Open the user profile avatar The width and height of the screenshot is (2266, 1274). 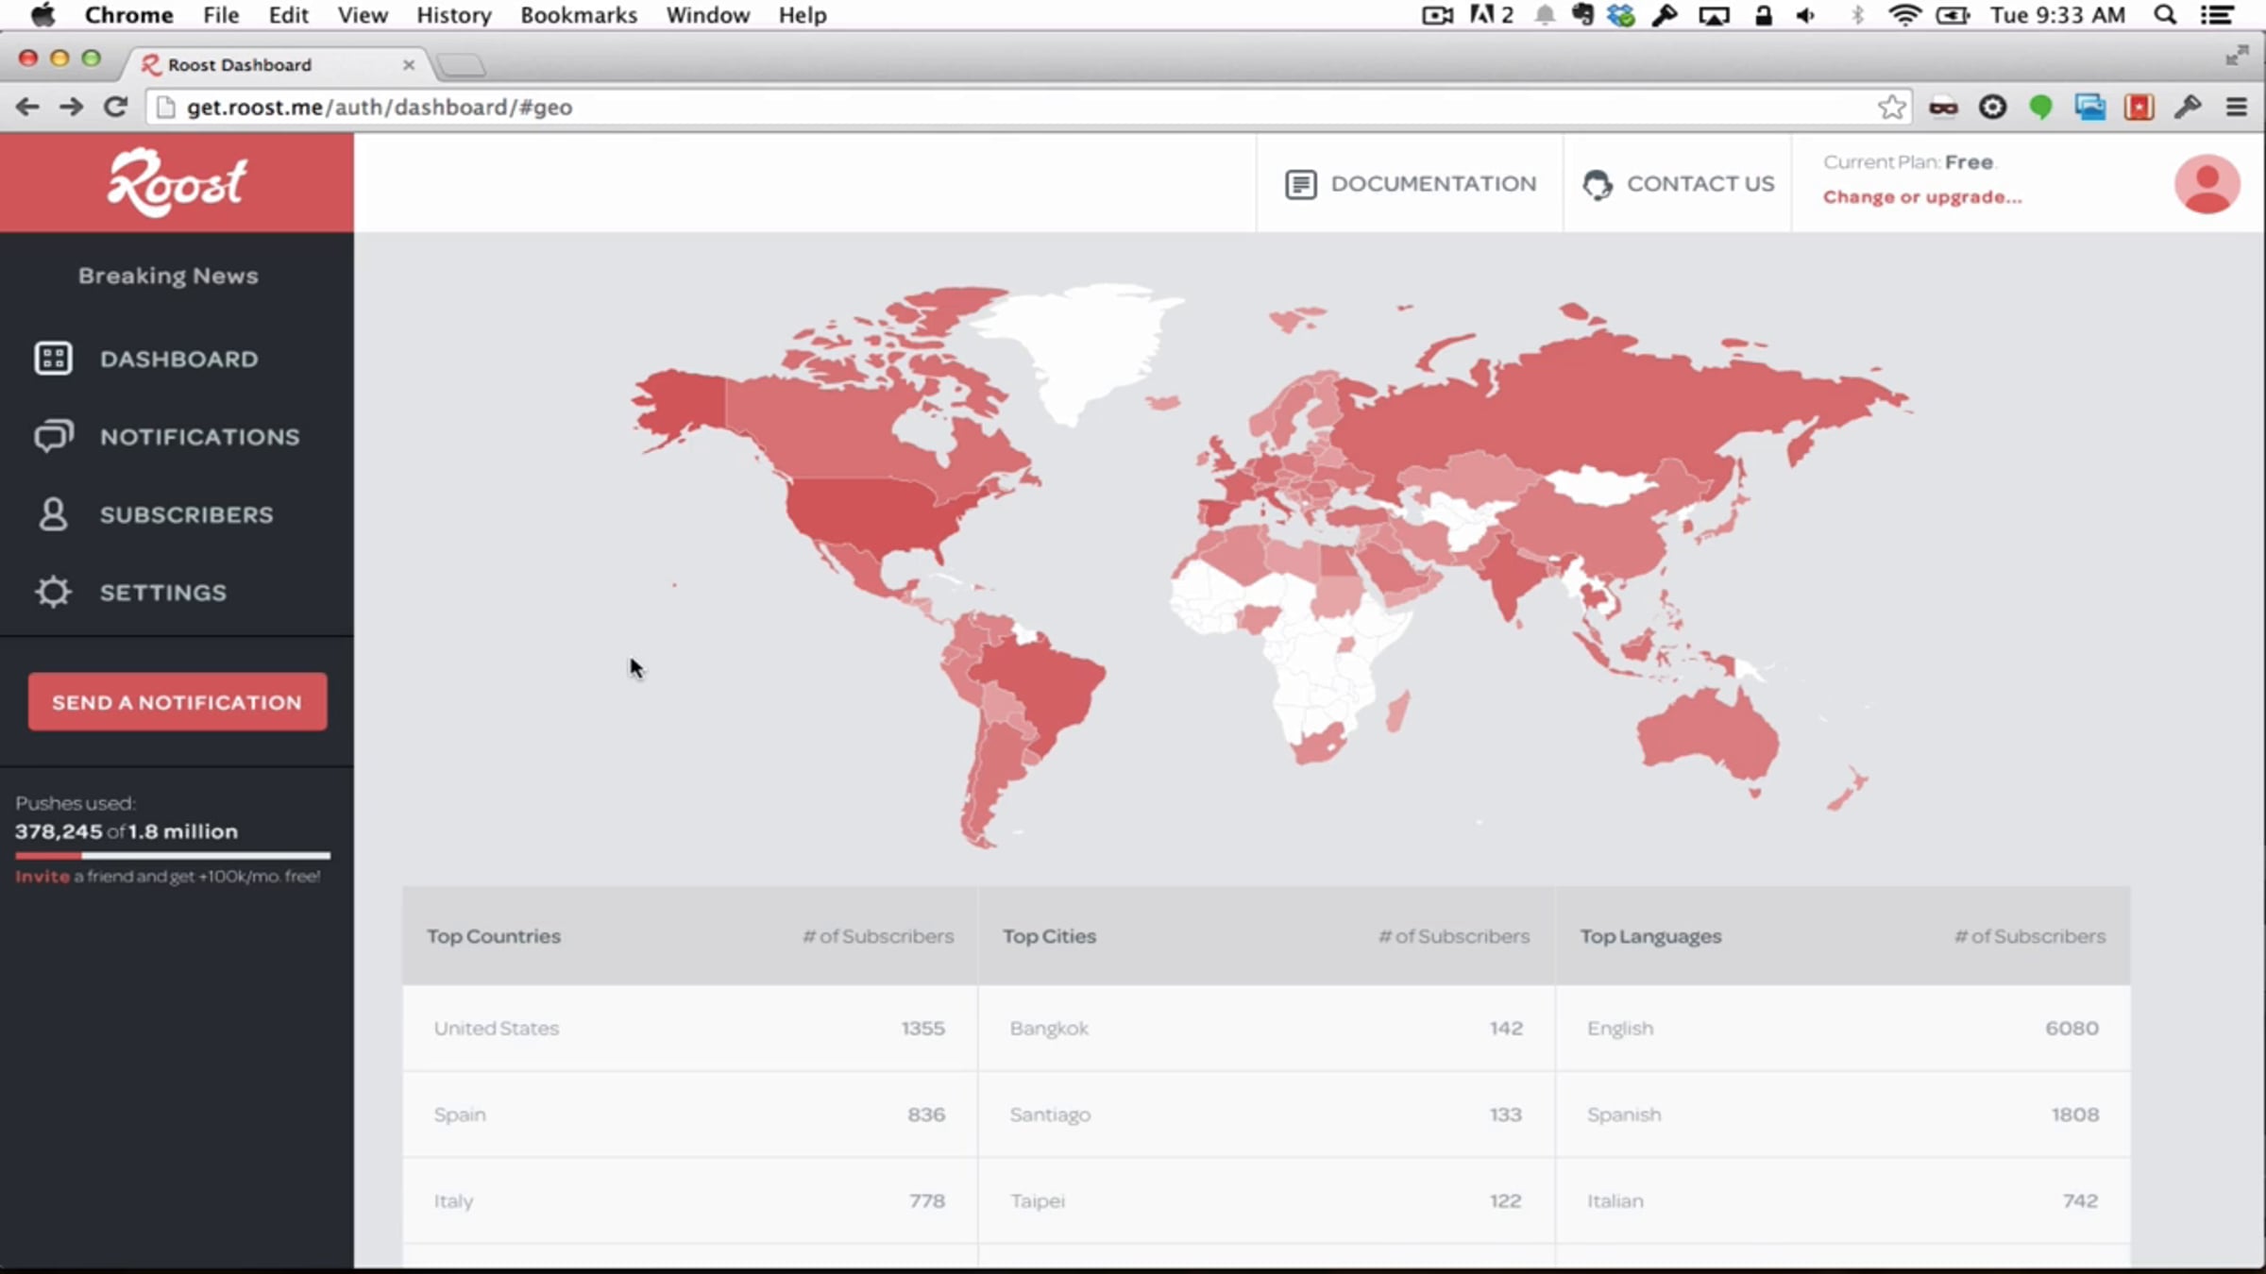(x=2207, y=184)
